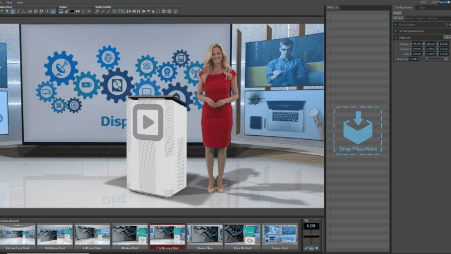Viewport: 451px width, 254px height.
Task: Collapse the StarLight section
Action: 396,38
